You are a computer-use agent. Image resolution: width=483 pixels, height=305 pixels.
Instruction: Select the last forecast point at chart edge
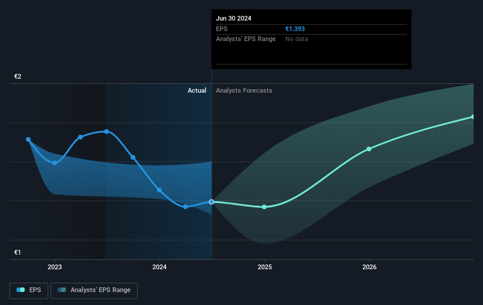pos(473,117)
